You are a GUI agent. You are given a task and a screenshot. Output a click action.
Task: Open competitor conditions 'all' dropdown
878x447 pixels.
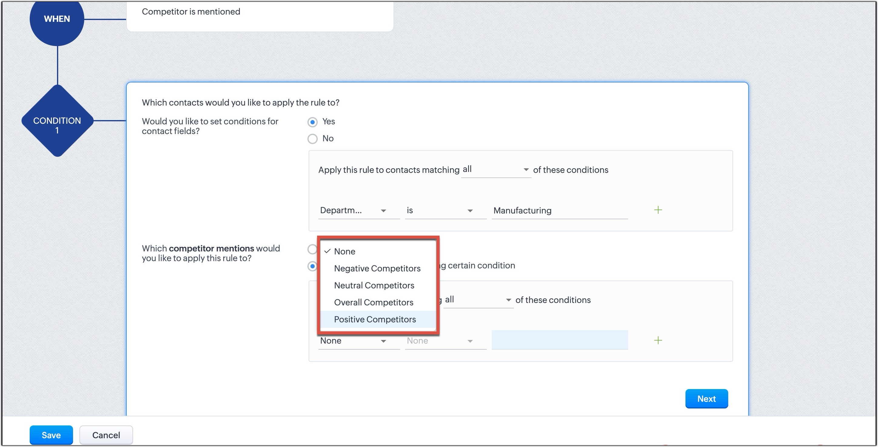pos(478,300)
